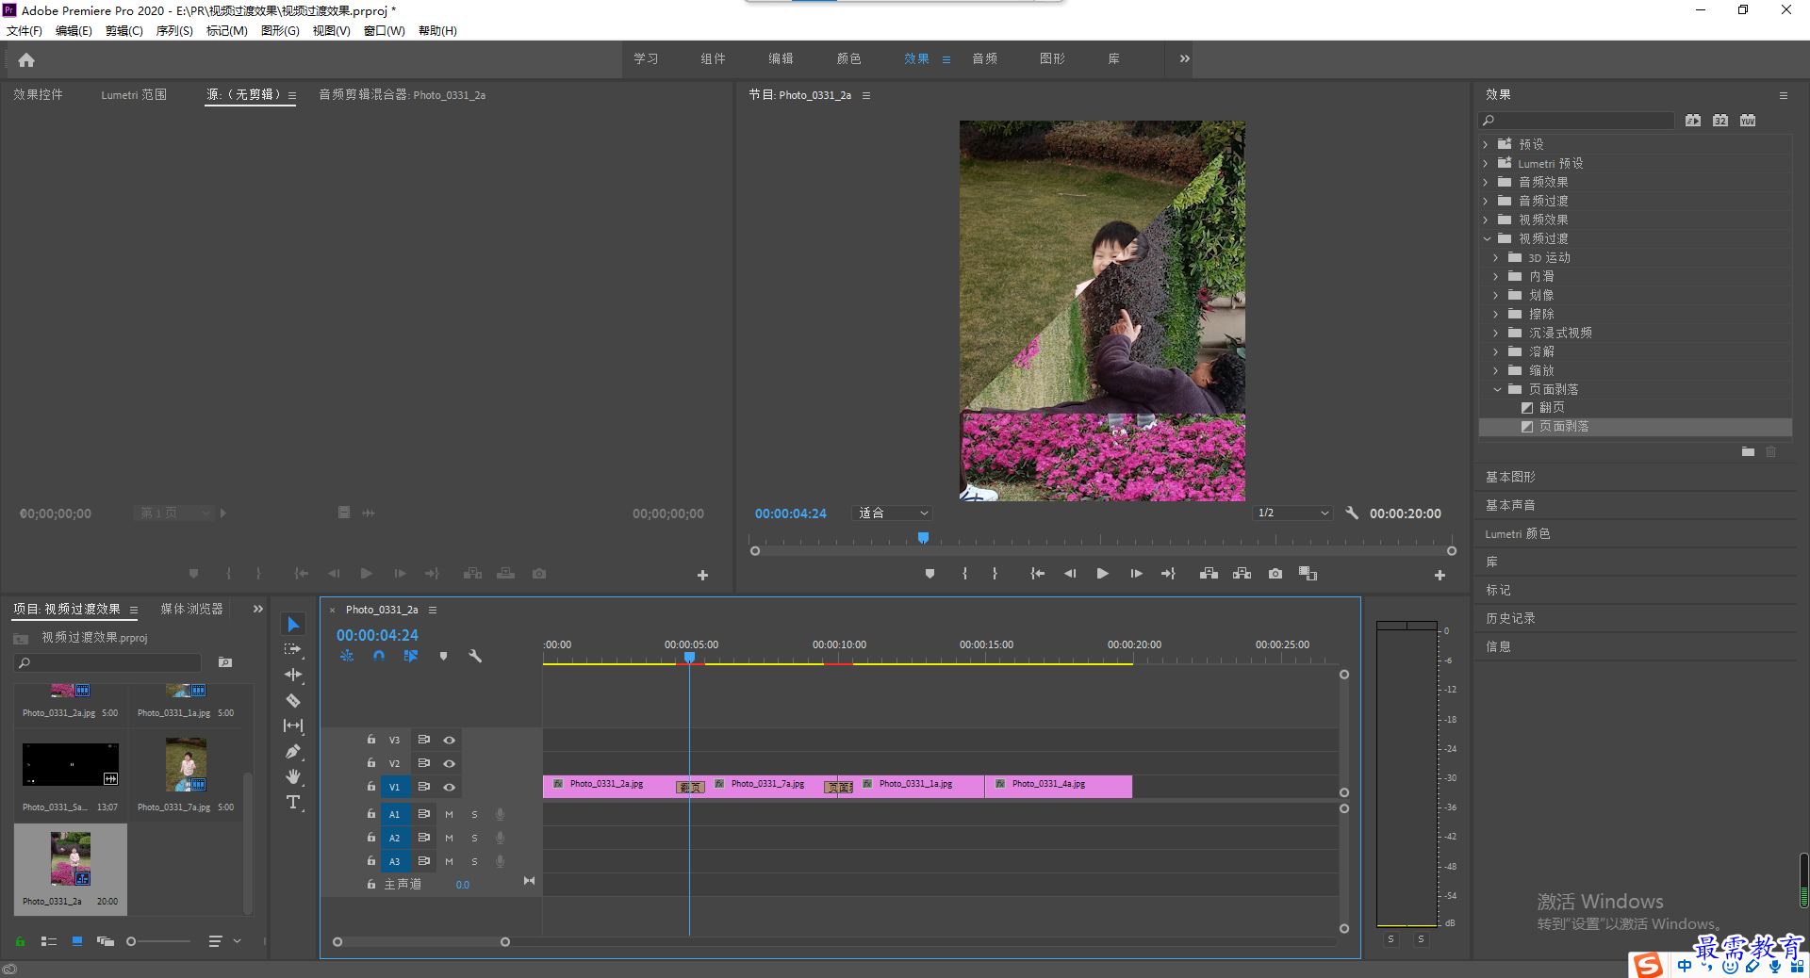
Task: Switch to the 颜色 workspace
Action: [x=848, y=59]
